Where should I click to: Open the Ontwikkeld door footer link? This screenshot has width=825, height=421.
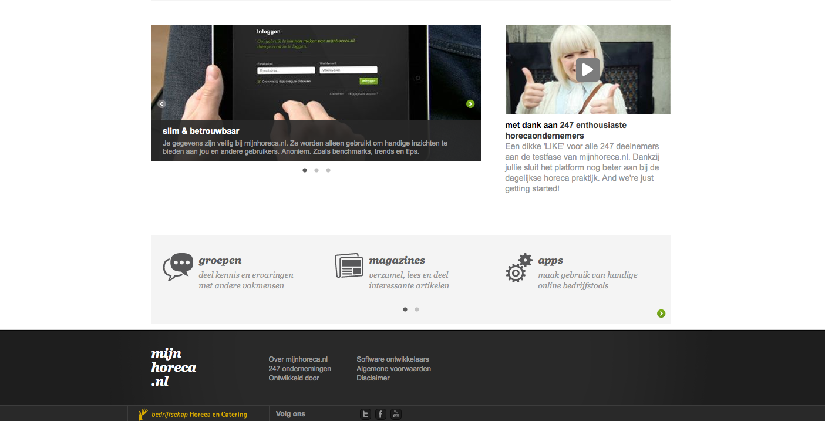(294, 378)
